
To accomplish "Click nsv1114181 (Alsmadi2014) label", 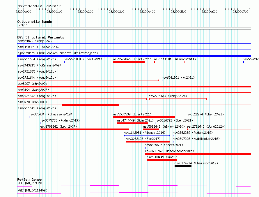I will (175, 59).
